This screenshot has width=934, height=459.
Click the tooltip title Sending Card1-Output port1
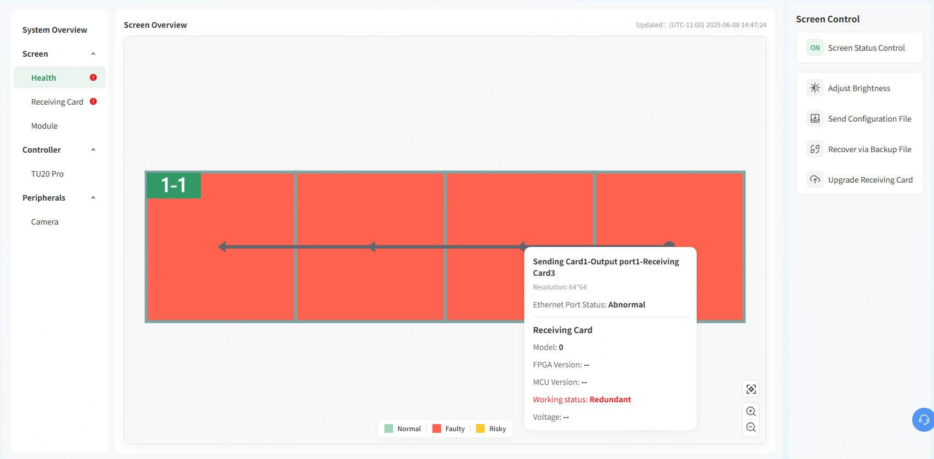(x=606, y=267)
